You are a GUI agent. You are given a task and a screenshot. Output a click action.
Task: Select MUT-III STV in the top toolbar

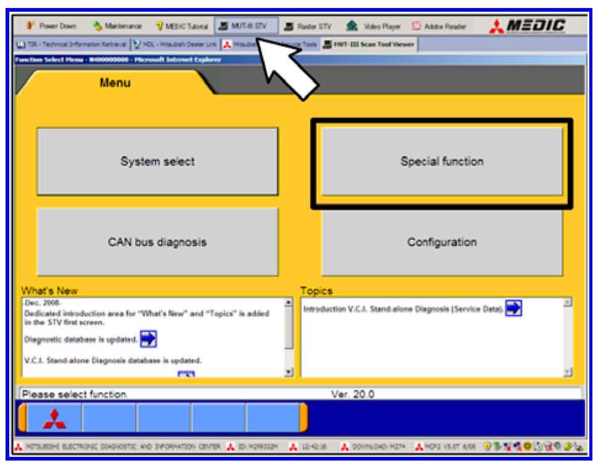[x=246, y=27]
